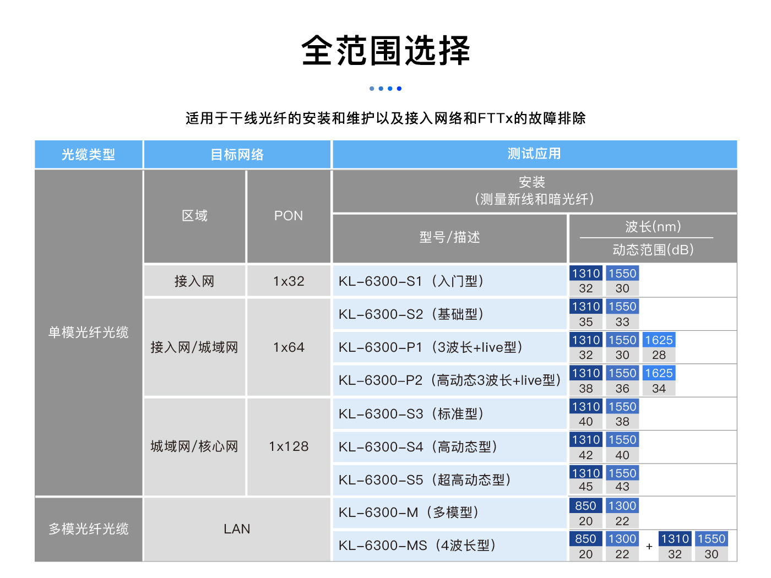Select the 850 wavelength badge for KL-6300-M
This screenshot has height=578, width=771.
click(x=585, y=505)
